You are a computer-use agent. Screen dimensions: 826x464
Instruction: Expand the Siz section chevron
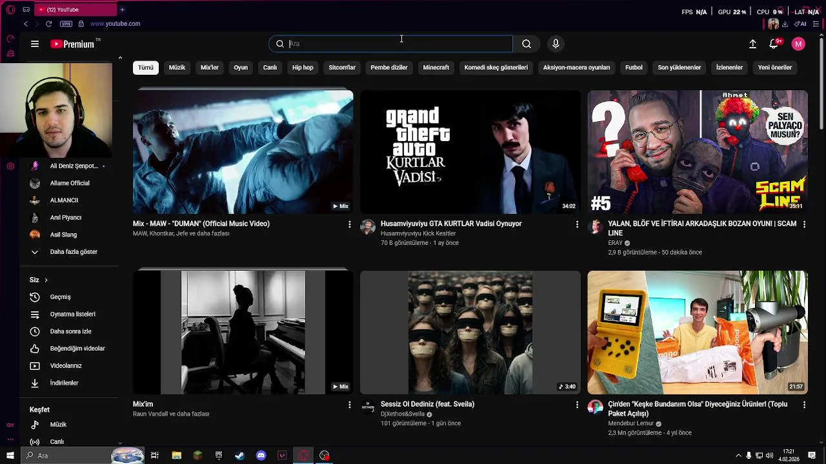pyautogui.click(x=46, y=280)
